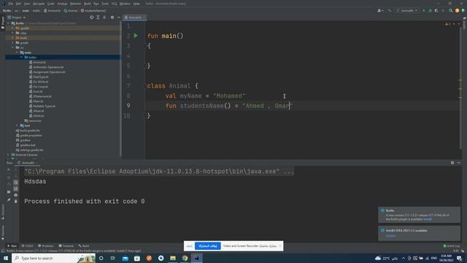The width and height of the screenshot is (467, 263).
Task: Click Update link in IntelliJ IDEA notification
Action: pyautogui.click(x=390, y=236)
